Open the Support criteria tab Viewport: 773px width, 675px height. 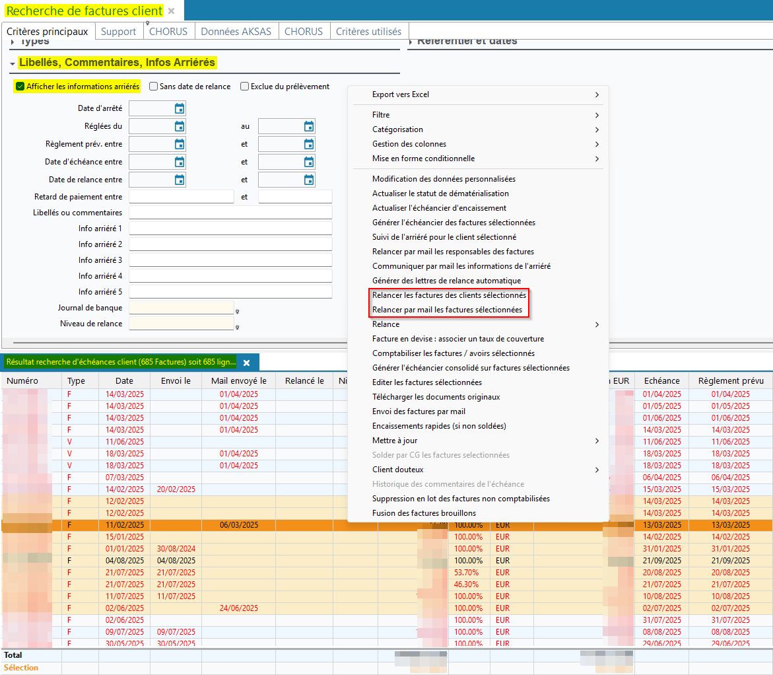(x=118, y=31)
